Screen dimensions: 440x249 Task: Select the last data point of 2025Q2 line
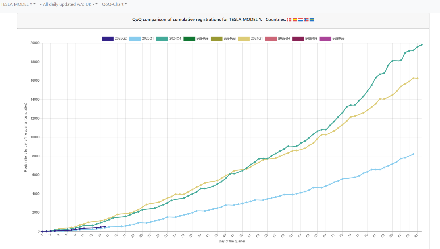pos(105,227)
